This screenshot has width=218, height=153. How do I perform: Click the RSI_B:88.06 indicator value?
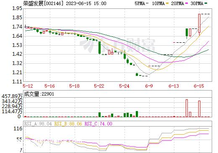[x=68, y=124]
